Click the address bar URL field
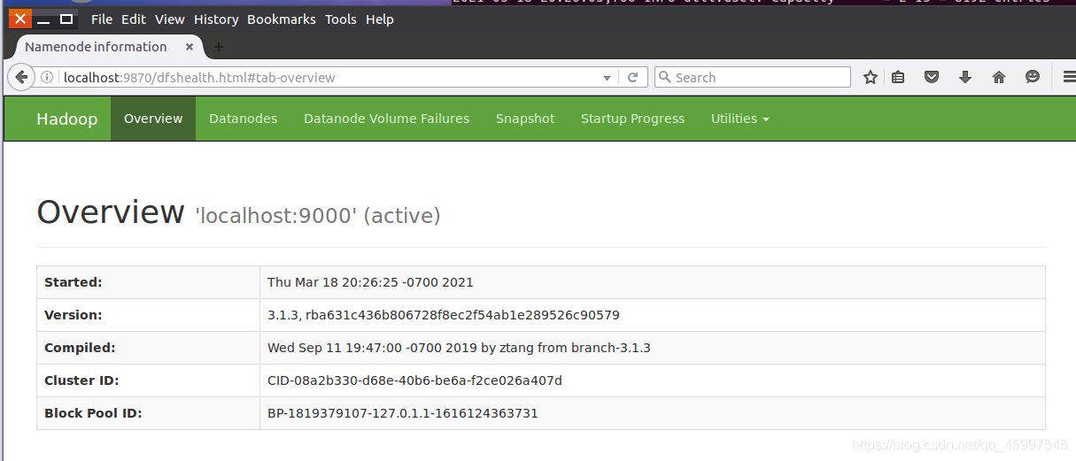This screenshot has width=1076, height=461. pos(328,78)
